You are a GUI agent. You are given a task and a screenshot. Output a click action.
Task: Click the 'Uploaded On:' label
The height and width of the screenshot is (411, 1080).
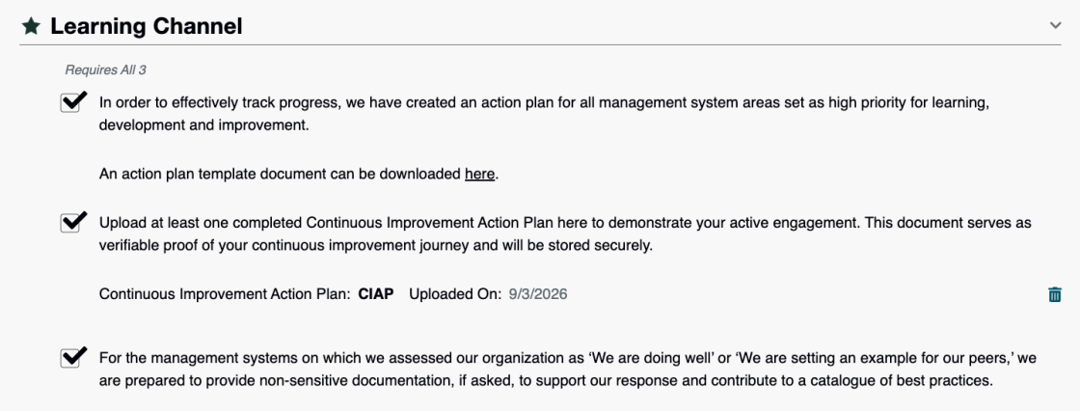coord(455,293)
